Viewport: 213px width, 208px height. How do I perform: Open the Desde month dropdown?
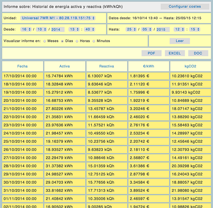41,29
